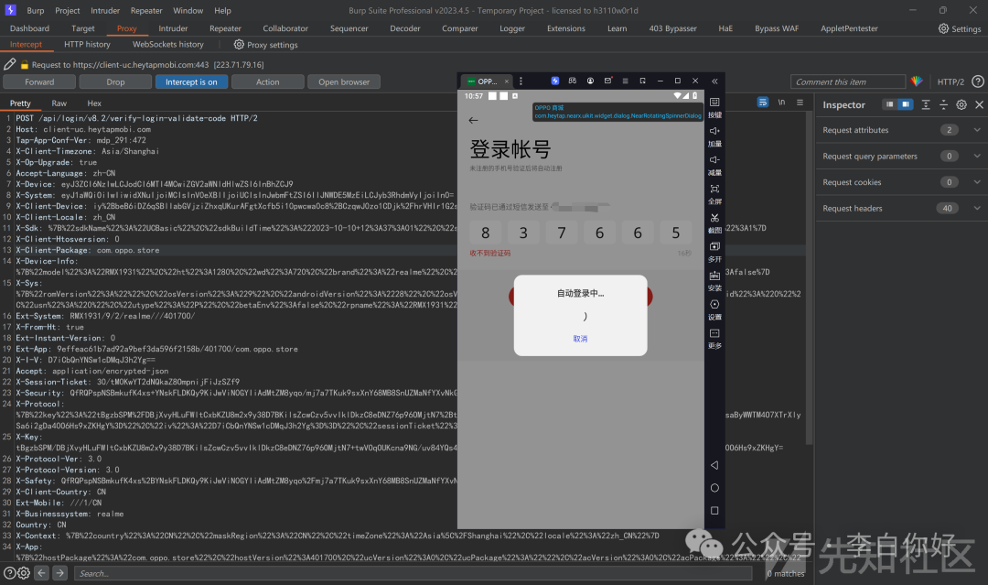Viewport: 988px width, 585px height.
Task: Close the Inspector panel
Action: coord(979,104)
